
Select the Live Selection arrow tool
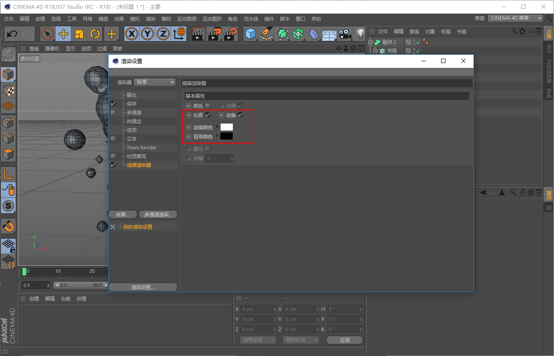[47, 34]
